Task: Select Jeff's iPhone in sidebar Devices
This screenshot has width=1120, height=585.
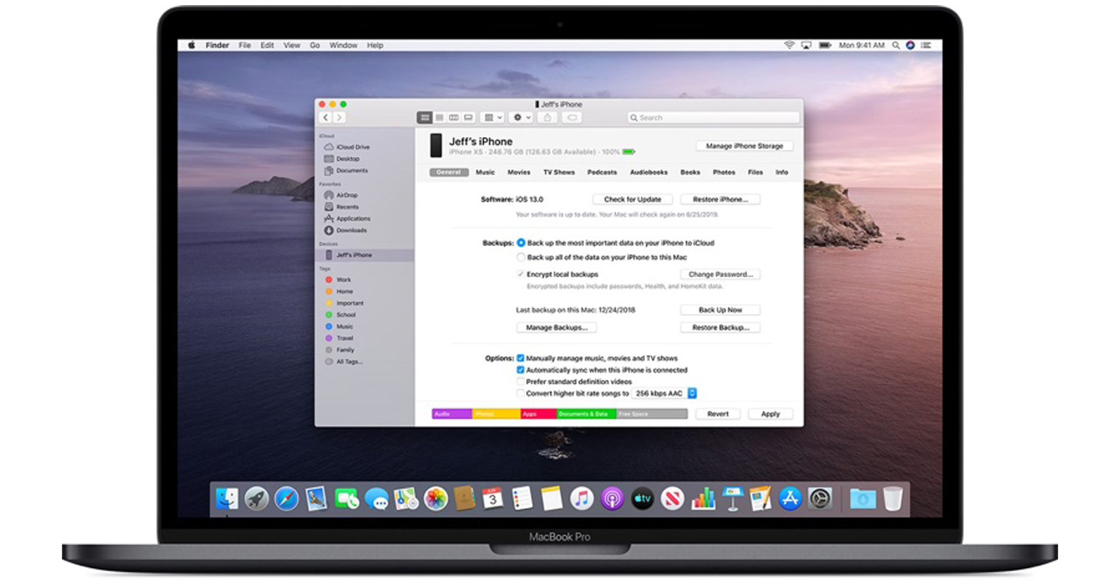Action: pos(365,255)
